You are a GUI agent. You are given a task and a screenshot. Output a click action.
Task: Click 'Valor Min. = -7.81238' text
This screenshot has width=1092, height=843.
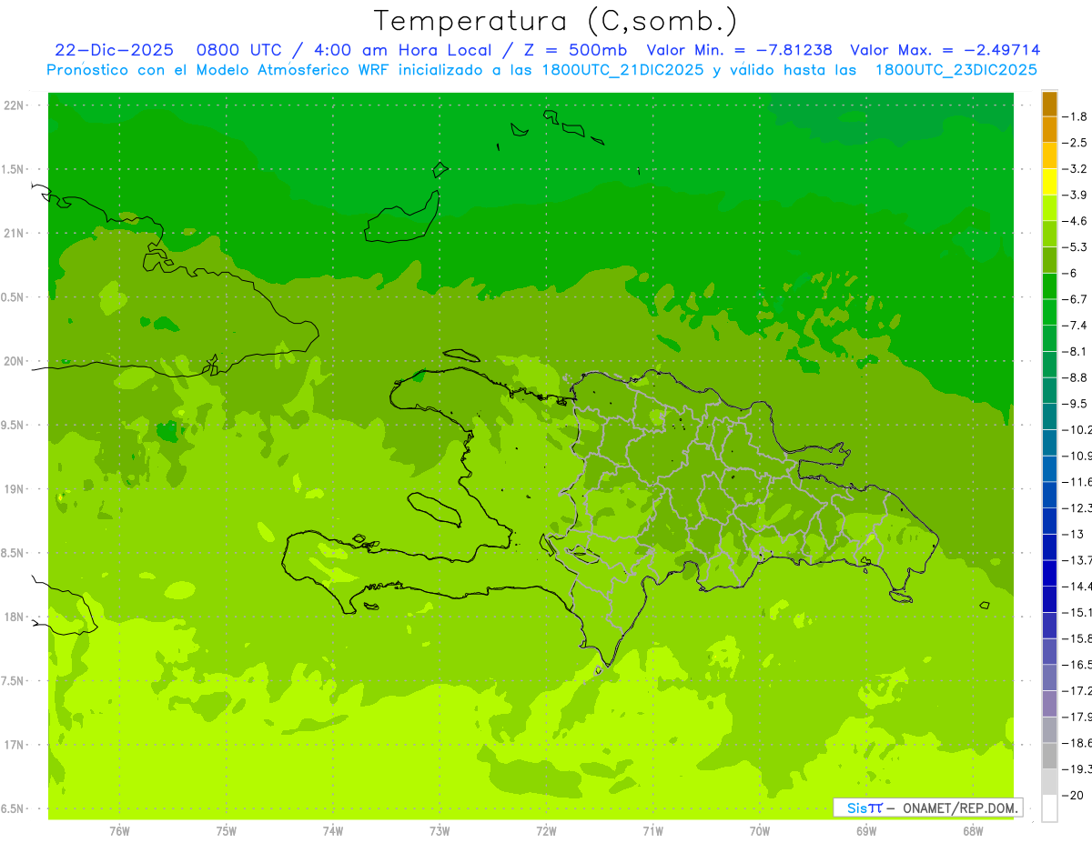739,50
